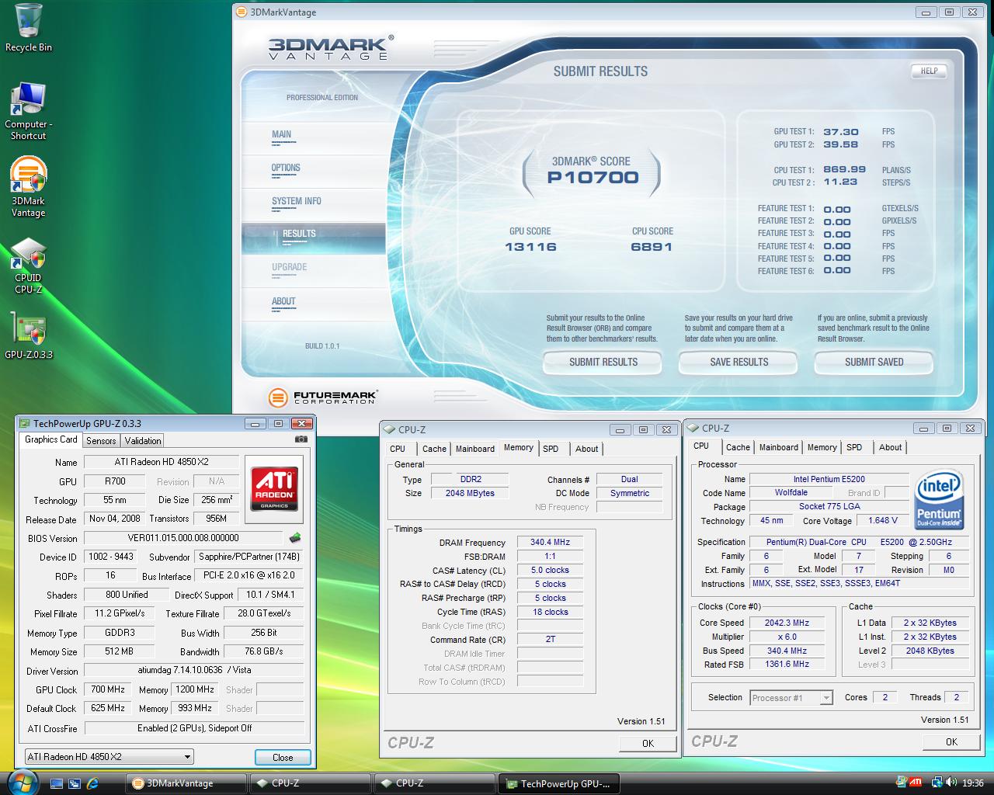Switch to the Sensors tab in GPU-Z
This screenshot has height=795, width=994.
(101, 441)
